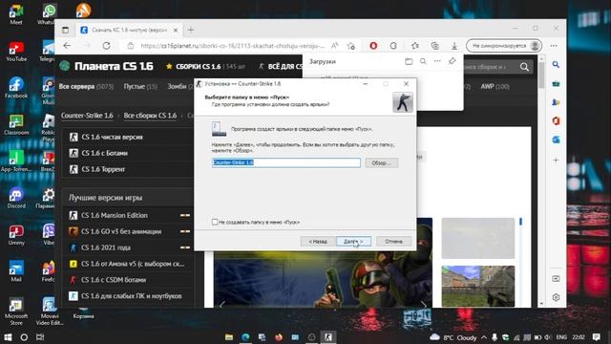
Task: Open the Collections icon in Edge toolbar
Action: (x=435, y=46)
